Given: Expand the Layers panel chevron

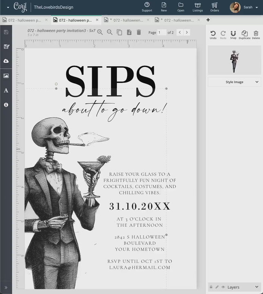Looking at the screenshot, I should point(256,287).
